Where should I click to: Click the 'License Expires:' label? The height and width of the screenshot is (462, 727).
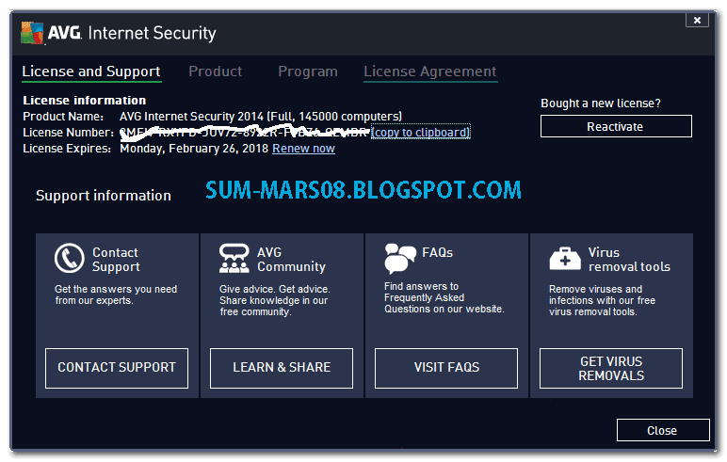67,149
